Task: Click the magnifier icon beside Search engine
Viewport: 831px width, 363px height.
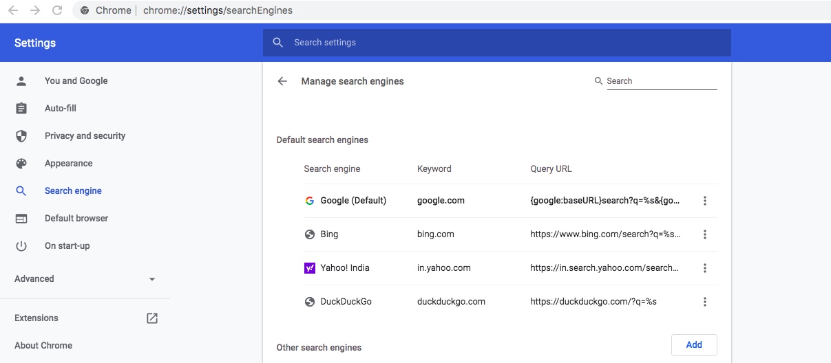Action: point(21,190)
